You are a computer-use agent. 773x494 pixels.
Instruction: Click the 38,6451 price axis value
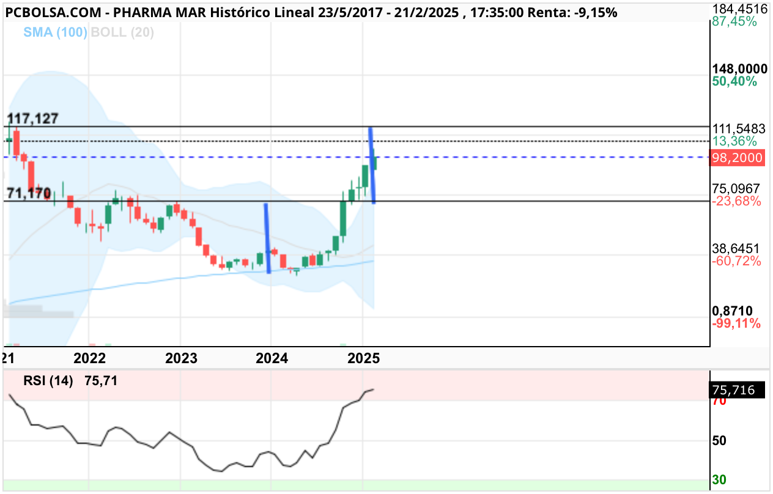click(x=737, y=248)
